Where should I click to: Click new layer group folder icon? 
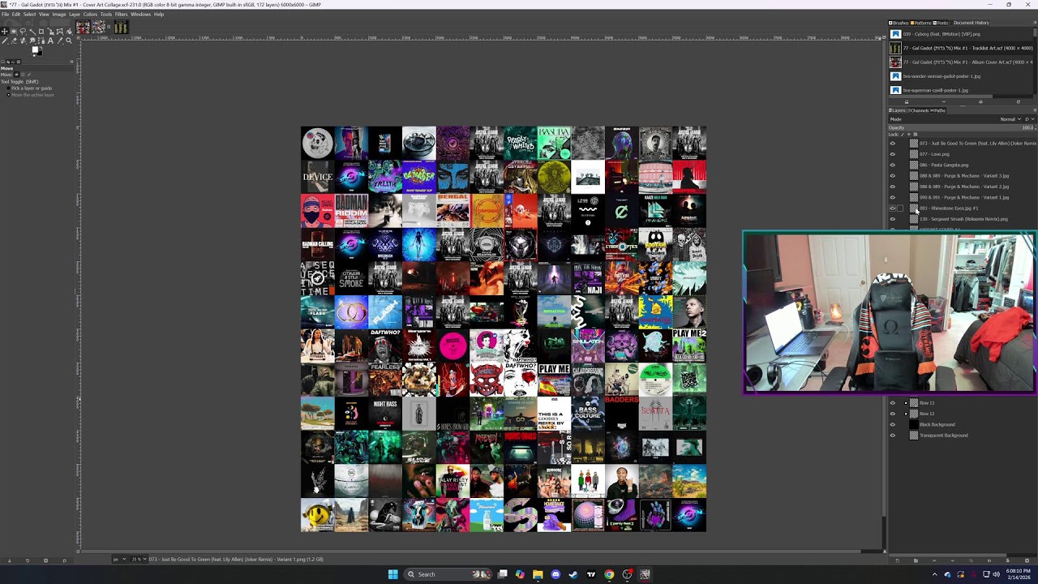point(916,560)
